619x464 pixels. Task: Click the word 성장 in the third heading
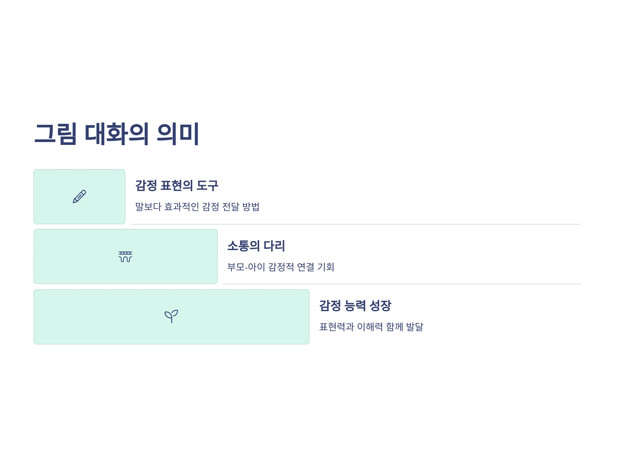point(380,305)
